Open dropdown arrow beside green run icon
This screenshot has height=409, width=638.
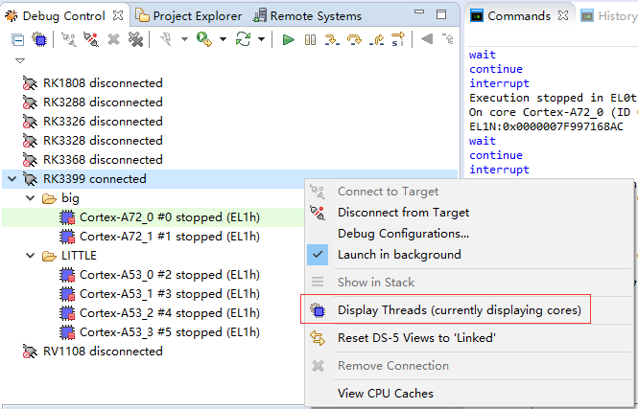pos(223,39)
